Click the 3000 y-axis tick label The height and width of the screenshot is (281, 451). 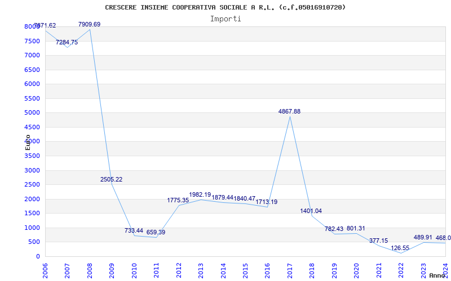(x=32, y=170)
